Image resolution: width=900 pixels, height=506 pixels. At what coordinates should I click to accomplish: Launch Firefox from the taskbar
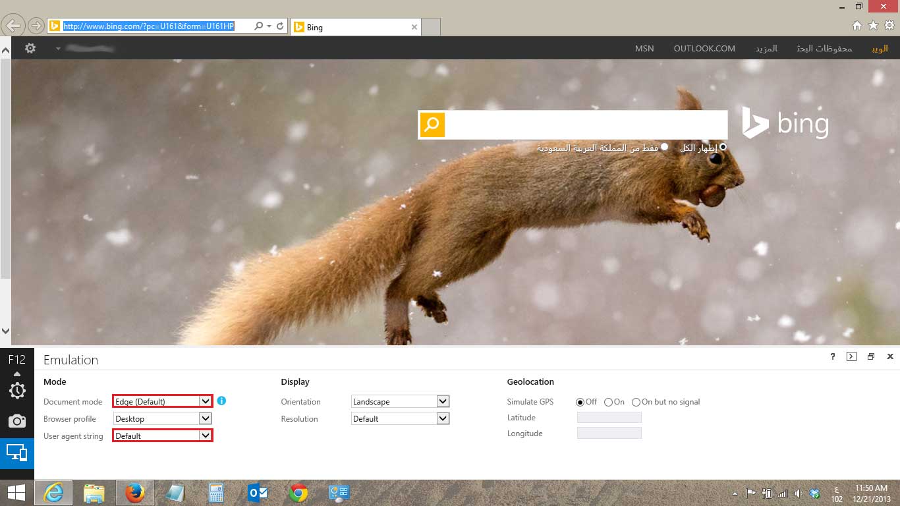(134, 493)
